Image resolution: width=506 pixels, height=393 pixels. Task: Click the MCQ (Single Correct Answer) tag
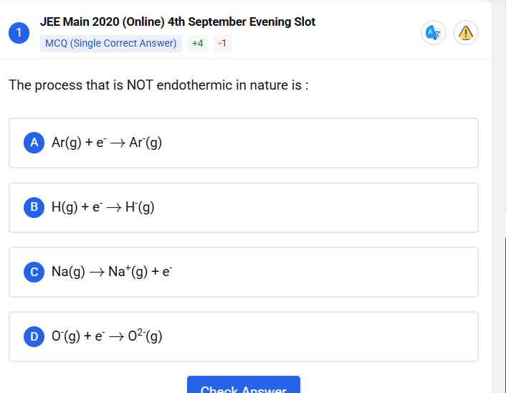[110, 43]
